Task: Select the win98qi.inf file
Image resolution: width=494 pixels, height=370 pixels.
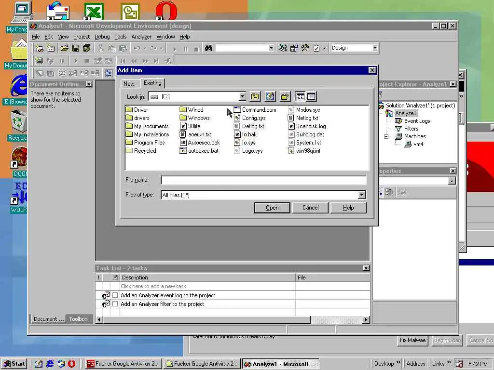Action: [304, 151]
